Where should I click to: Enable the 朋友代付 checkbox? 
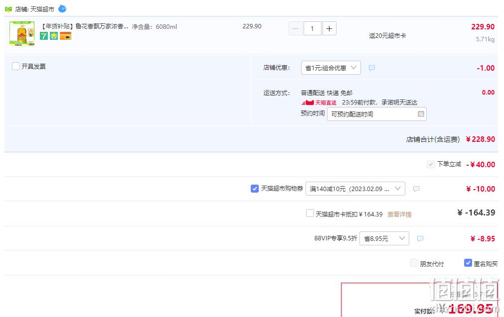pos(414,263)
